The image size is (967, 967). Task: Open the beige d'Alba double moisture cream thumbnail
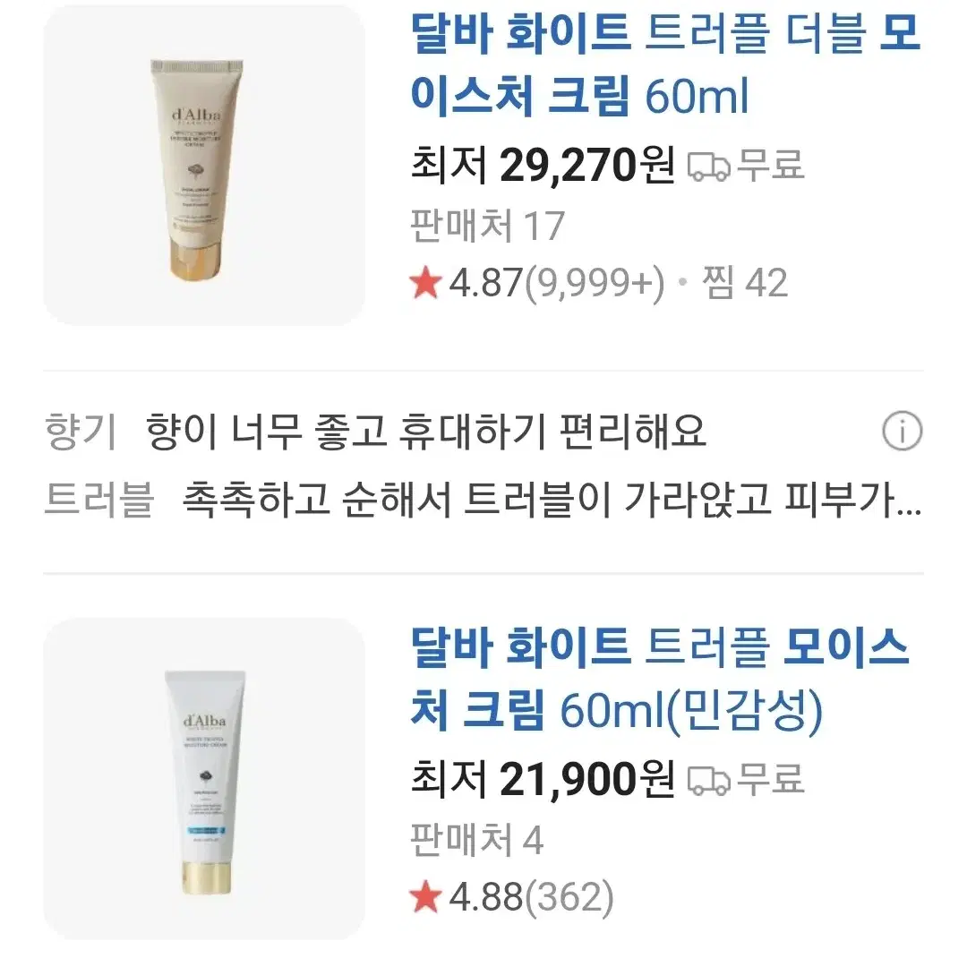click(x=204, y=166)
